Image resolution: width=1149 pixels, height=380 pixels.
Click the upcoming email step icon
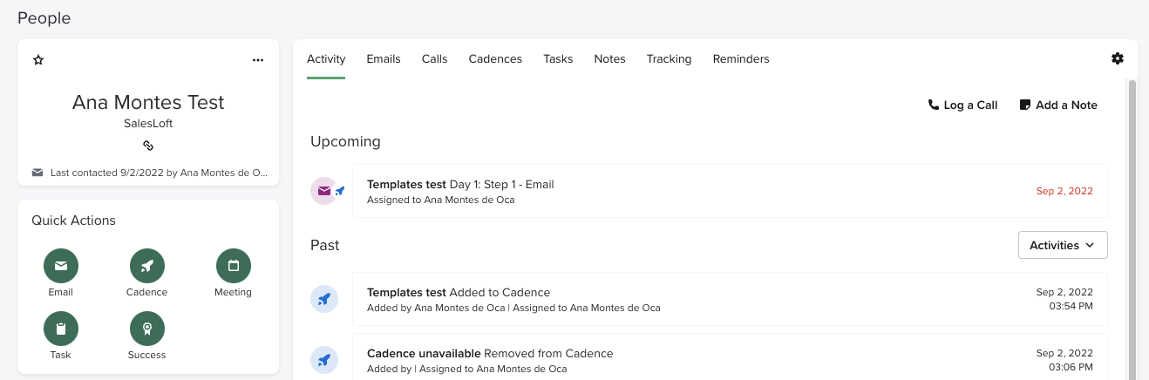point(324,191)
